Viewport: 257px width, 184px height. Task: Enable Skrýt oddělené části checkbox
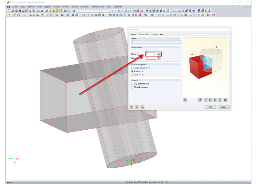click(x=132, y=84)
